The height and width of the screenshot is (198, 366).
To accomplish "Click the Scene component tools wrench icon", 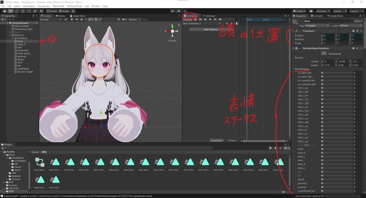I will click(119, 19).
